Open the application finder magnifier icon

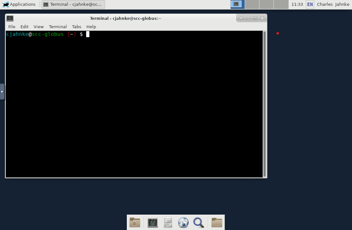click(x=199, y=222)
